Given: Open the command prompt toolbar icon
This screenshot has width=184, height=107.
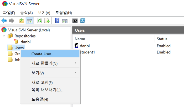Looking at the screenshot, I should (x=75, y=21).
